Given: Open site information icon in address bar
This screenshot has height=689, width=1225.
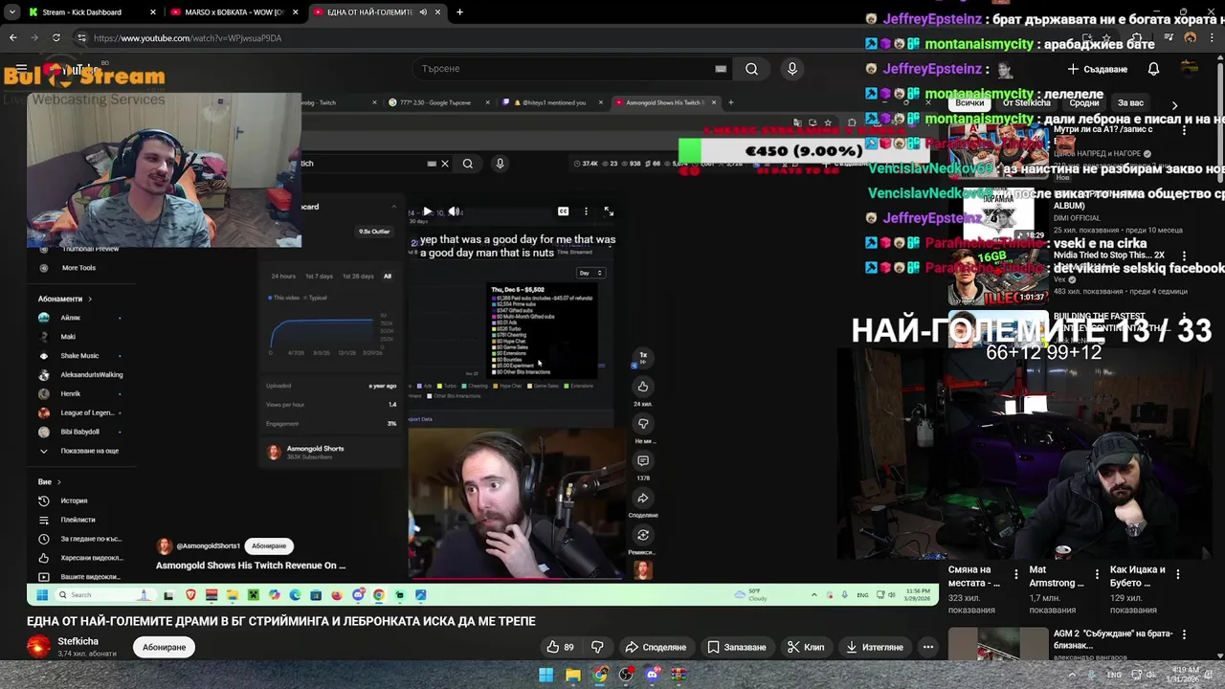Looking at the screenshot, I should (x=82, y=38).
